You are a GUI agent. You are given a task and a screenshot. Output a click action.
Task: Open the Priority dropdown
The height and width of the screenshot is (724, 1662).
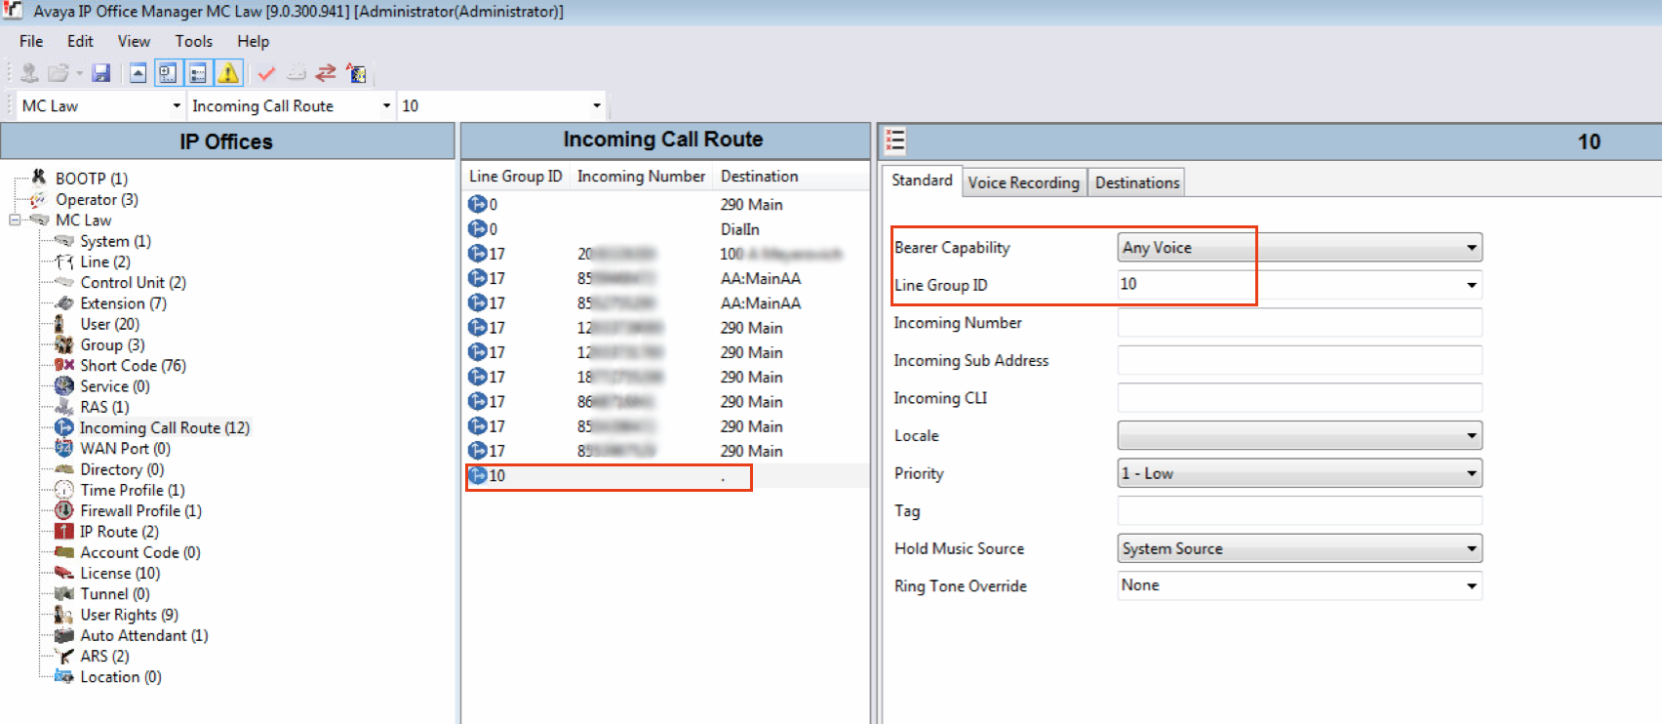[1472, 473]
